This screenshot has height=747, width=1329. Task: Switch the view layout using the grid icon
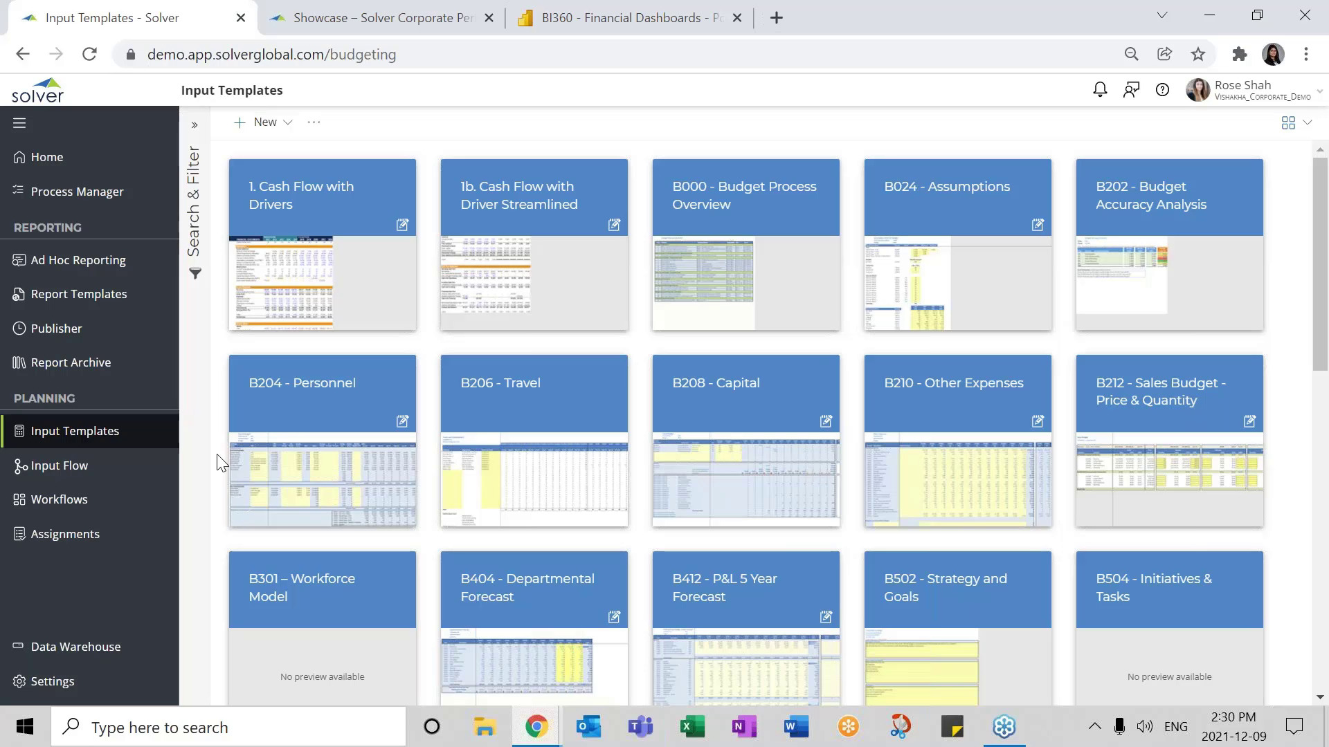coord(1288,122)
